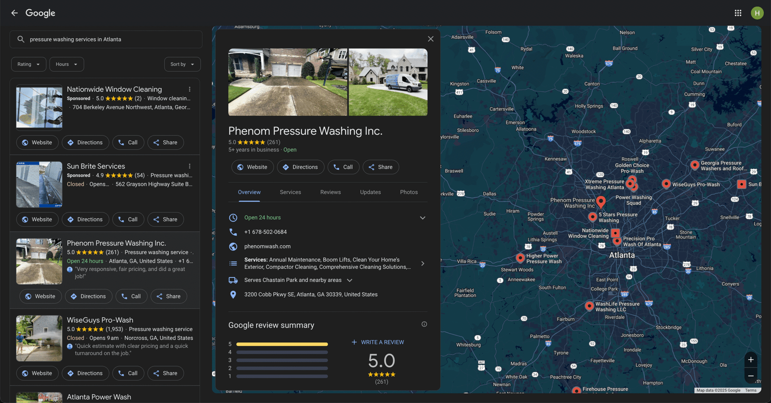771x403 pixels.
Task: Click the phone number +1 678-502-0684
Action: pyautogui.click(x=266, y=232)
